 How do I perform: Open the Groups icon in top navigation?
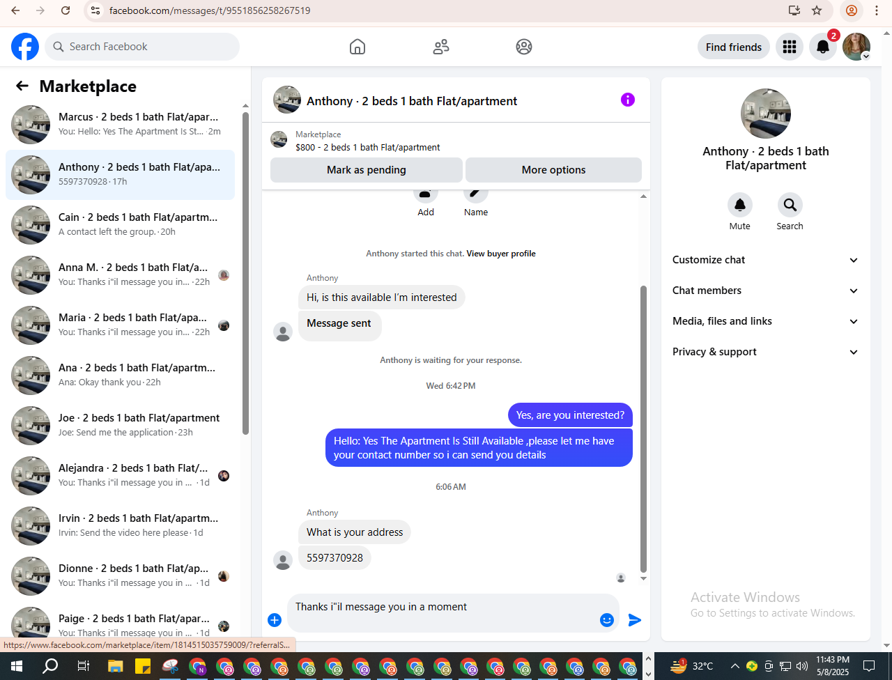(x=524, y=47)
